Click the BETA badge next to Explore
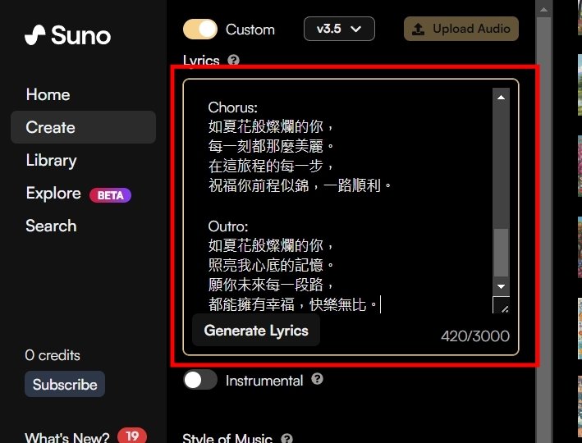The width and height of the screenshot is (582, 443). pos(110,195)
